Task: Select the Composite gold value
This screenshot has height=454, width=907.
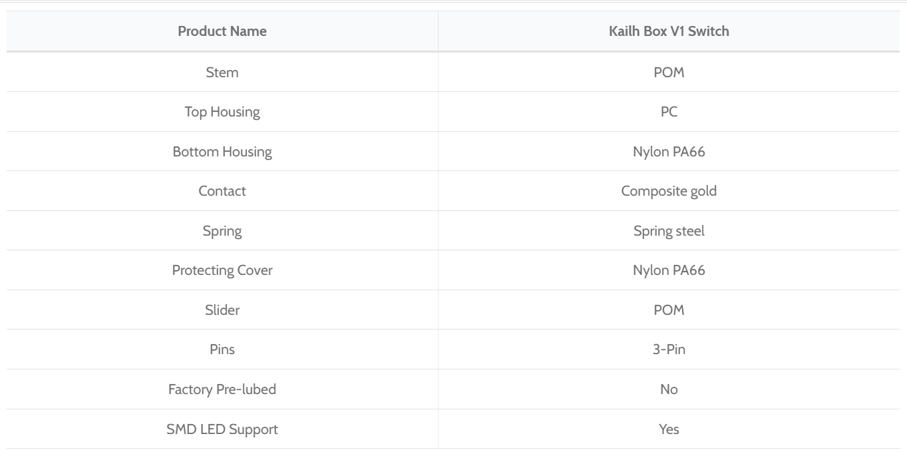Action: pos(669,191)
